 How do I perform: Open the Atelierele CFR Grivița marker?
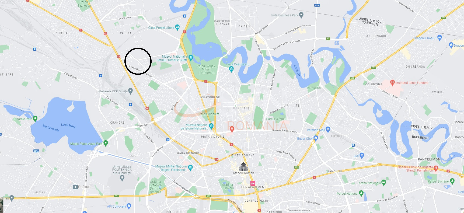[x=131, y=91]
